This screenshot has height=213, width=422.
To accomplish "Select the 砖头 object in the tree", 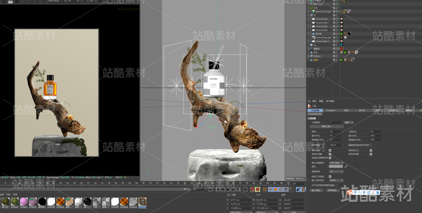I will pyautogui.click(x=316, y=52).
